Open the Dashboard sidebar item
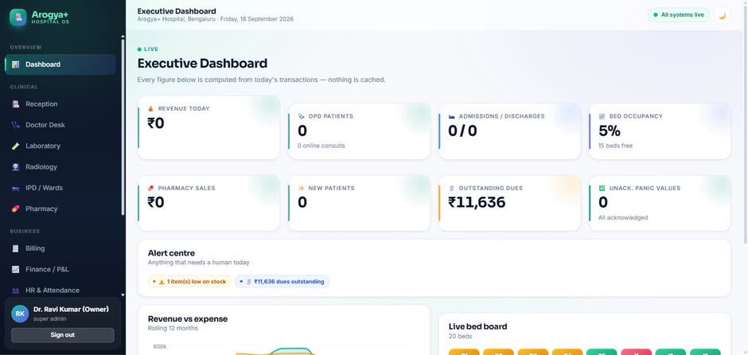748x355 pixels. coord(60,64)
